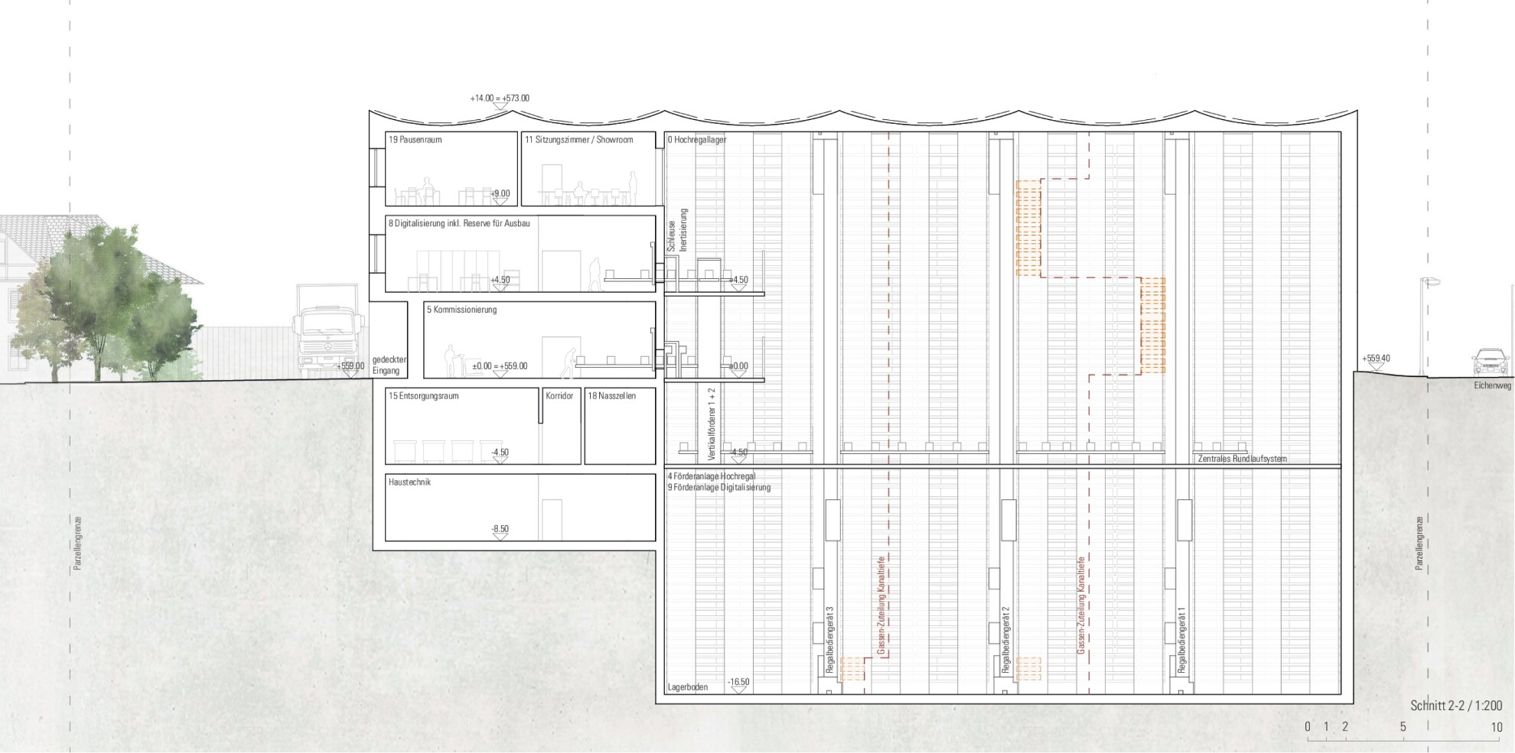Click the orange pallet stack beside Regalbediengerät 3

[x=852, y=669]
